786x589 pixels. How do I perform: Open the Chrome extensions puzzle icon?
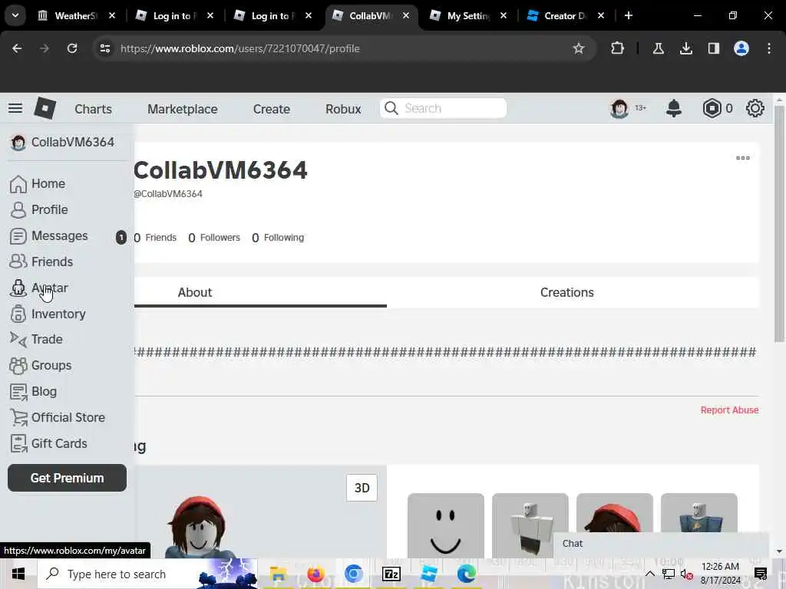point(617,48)
